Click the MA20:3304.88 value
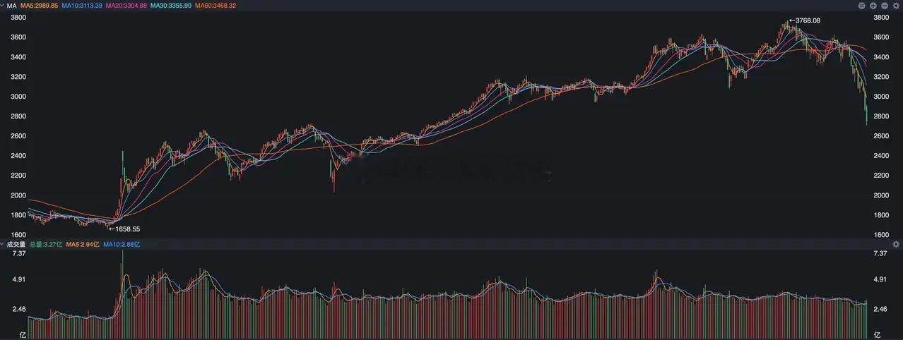This screenshot has height=340, width=903. [126, 6]
